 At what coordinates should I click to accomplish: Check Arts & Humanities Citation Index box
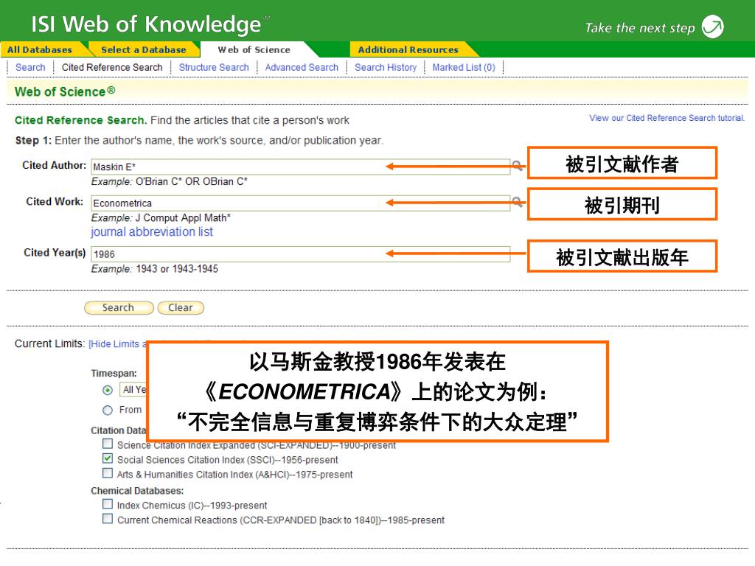click(x=108, y=473)
